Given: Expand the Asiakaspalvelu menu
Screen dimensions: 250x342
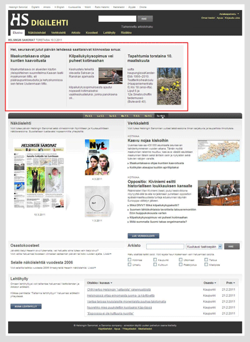Looking at the screenshot, I should click(x=229, y=14).
